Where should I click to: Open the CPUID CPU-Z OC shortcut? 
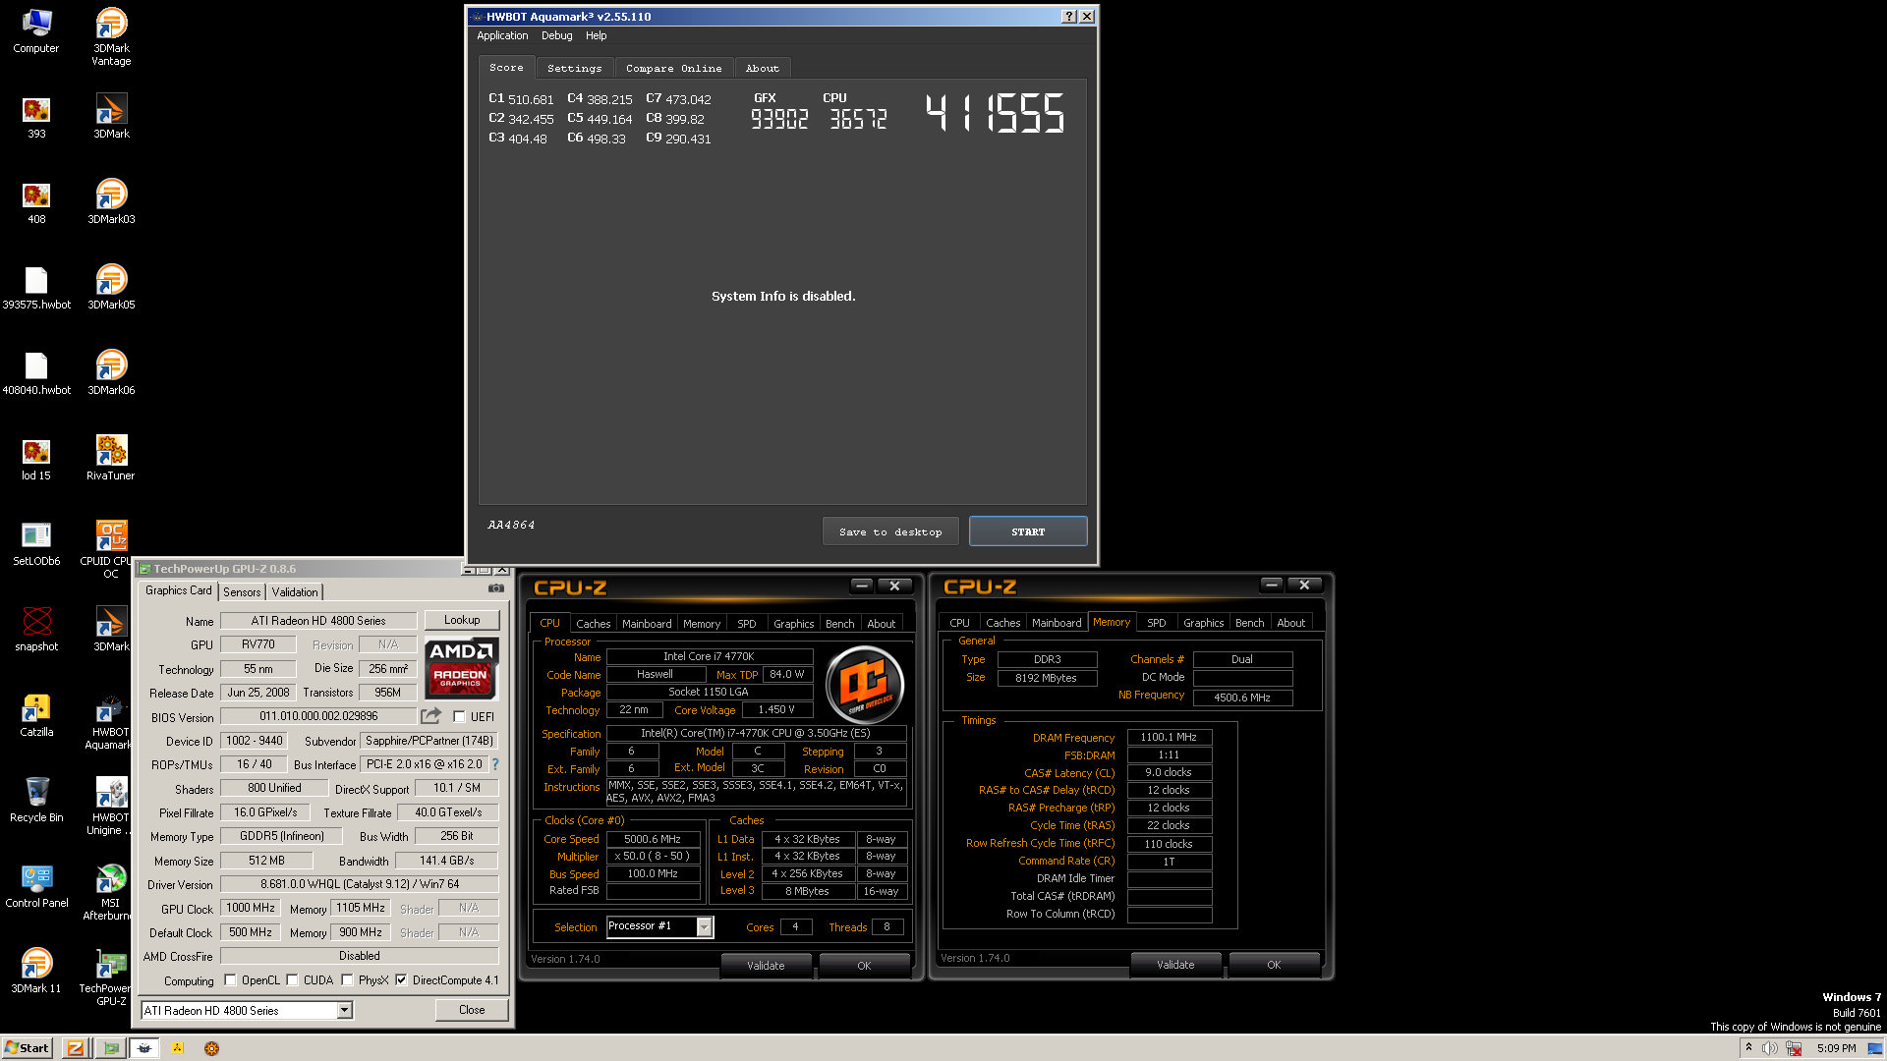[x=111, y=549]
